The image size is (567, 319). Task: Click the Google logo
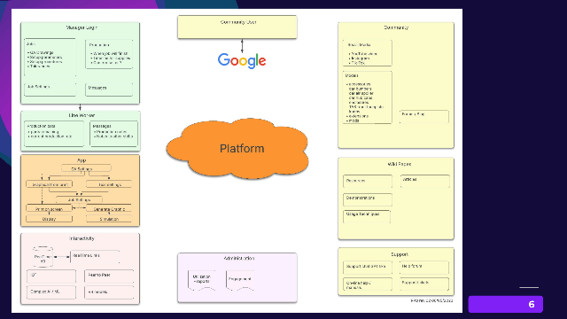(x=242, y=61)
